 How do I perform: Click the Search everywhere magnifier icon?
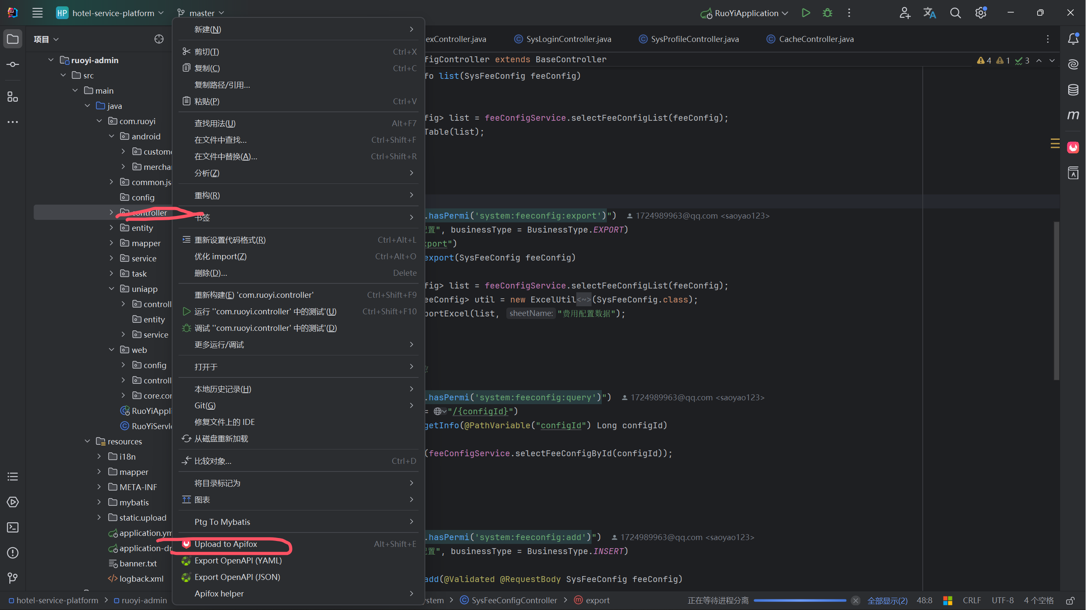955,13
